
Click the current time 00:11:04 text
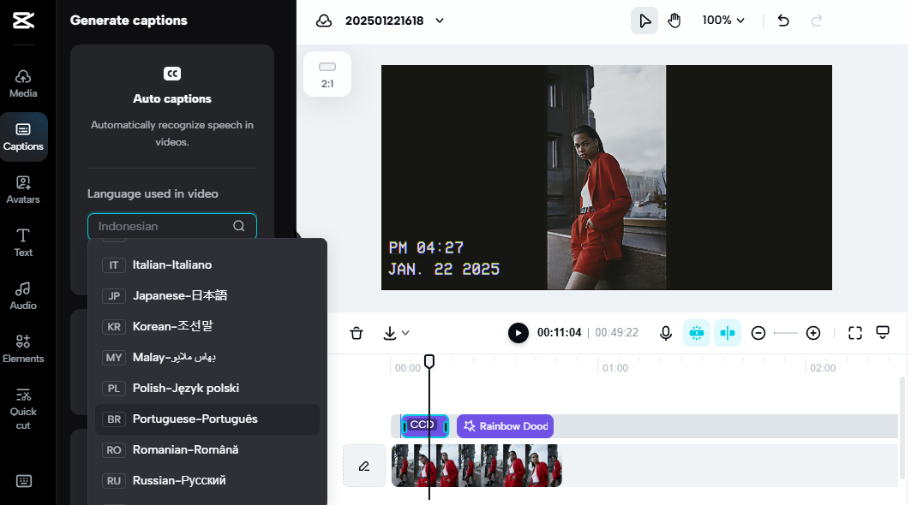point(559,333)
